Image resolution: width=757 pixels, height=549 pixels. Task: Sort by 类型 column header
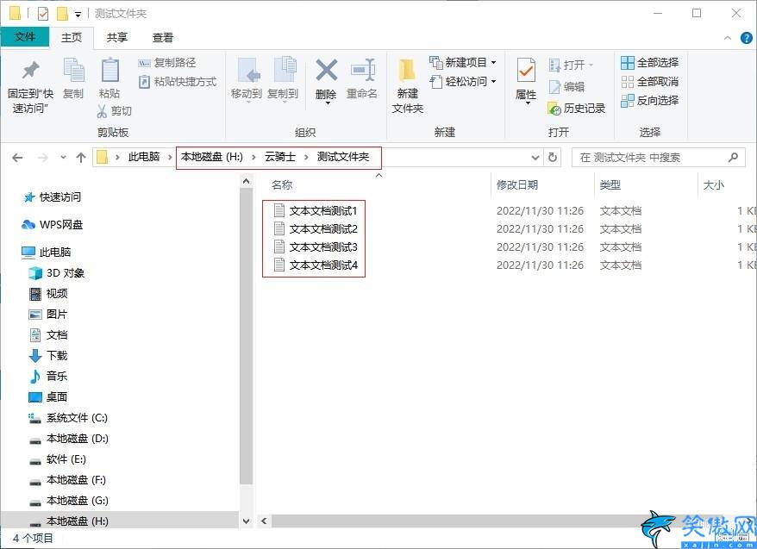coord(610,184)
